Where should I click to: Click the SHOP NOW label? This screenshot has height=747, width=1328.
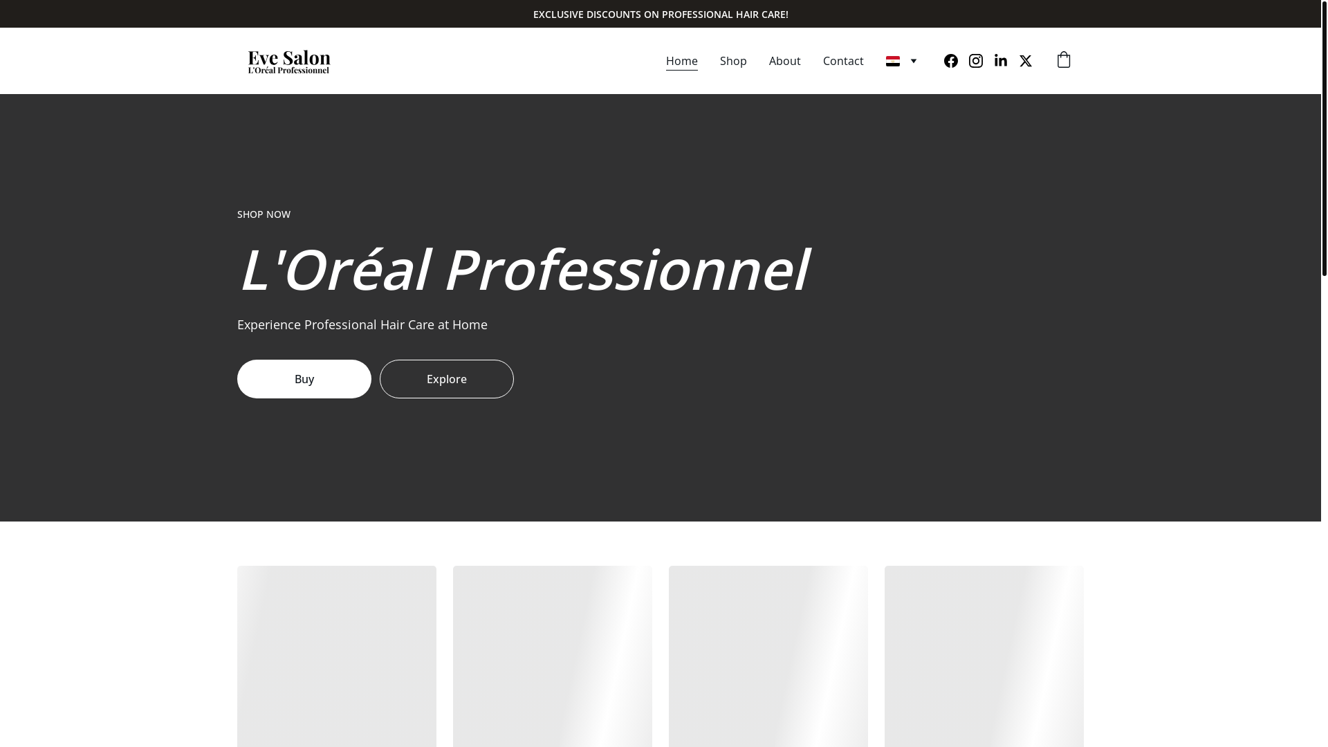click(x=264, y=214)
